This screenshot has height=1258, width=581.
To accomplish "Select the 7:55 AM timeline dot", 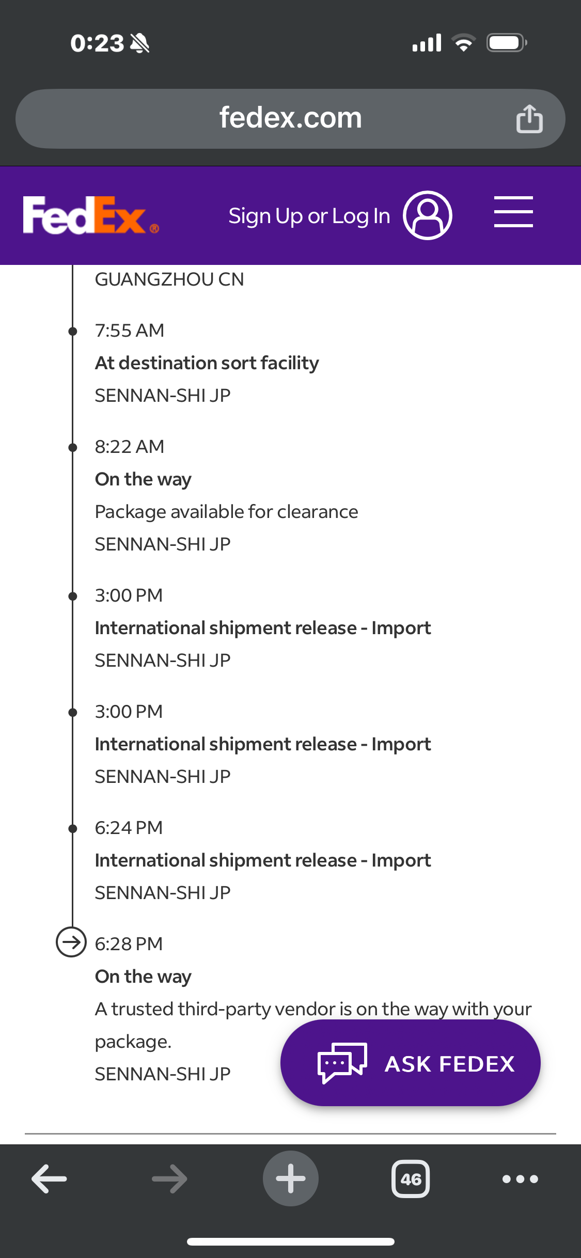I will pos(73,331).
